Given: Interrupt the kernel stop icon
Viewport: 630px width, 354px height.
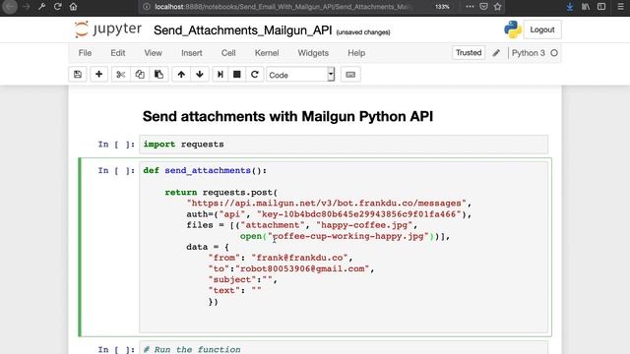Looking at the screenshot, I should [x=237, y=75].
